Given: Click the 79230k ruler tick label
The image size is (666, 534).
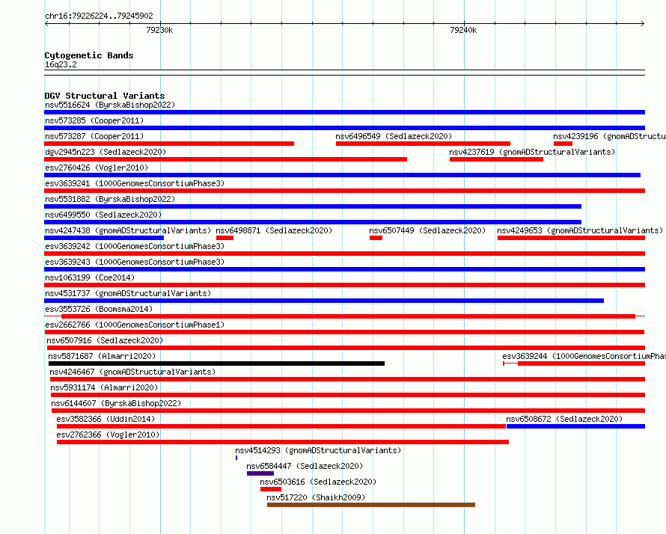Looking at the screenshot, I should pos(159,30).
